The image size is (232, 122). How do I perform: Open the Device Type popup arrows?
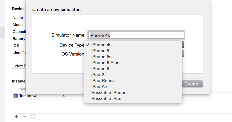click(183, 45)
